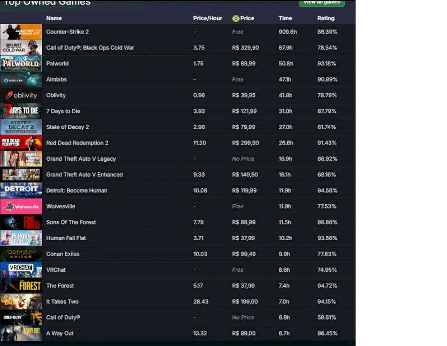This screenshot has height=346, width=447.
Task: Open Grand Theft Auto V Legacy link
Action: [x=81, y=158]
